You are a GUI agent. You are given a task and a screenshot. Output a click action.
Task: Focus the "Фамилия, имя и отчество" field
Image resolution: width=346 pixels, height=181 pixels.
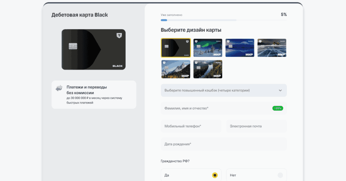pyautogui.click(x=216, y=108)
